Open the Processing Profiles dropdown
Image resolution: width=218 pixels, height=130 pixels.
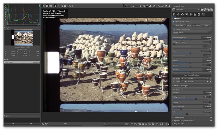point(188,9)
